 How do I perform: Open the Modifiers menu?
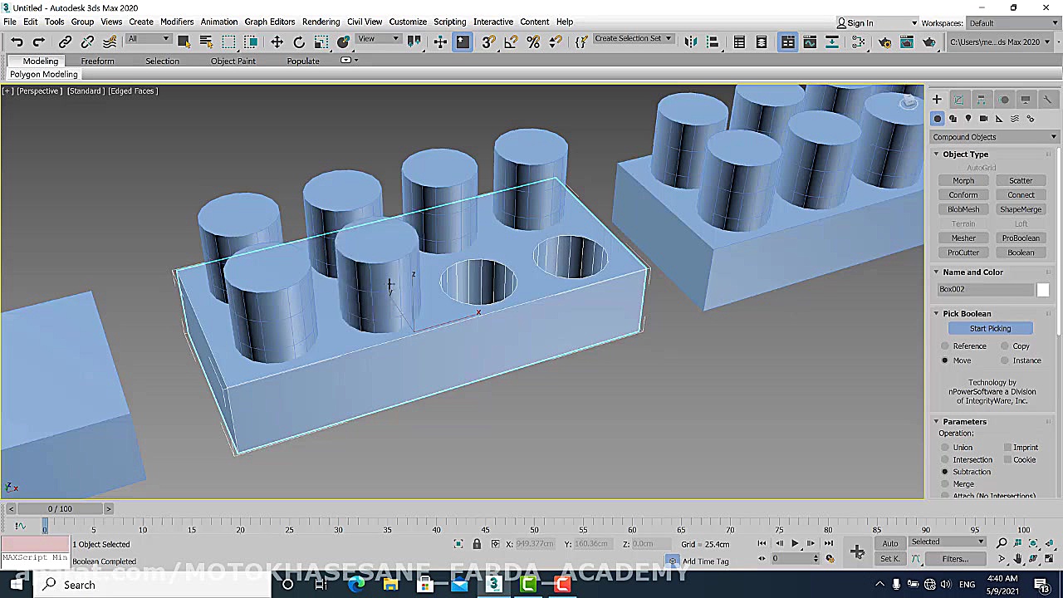coord(176,22)
